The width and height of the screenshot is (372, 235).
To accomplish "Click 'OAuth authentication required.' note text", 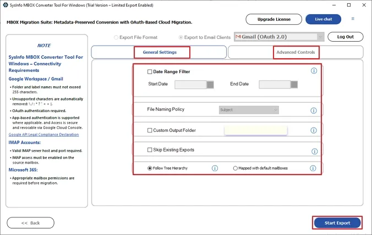I will click(x=39, y=111).
